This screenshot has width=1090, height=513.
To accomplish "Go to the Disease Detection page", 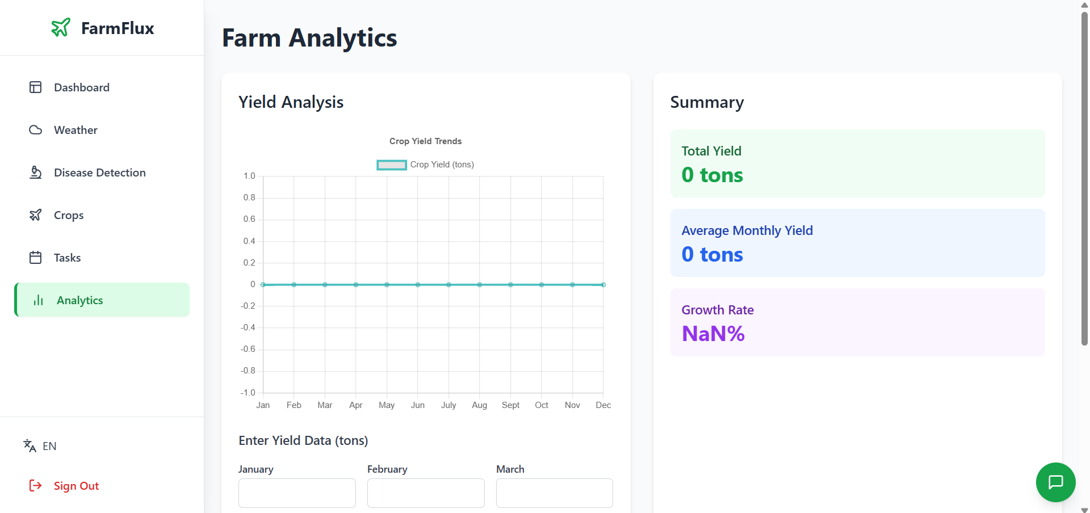I will [x=99, y=173].
